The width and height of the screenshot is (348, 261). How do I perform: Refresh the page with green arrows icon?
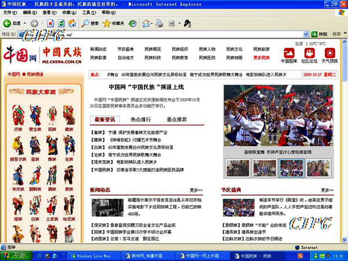[61, 23]
